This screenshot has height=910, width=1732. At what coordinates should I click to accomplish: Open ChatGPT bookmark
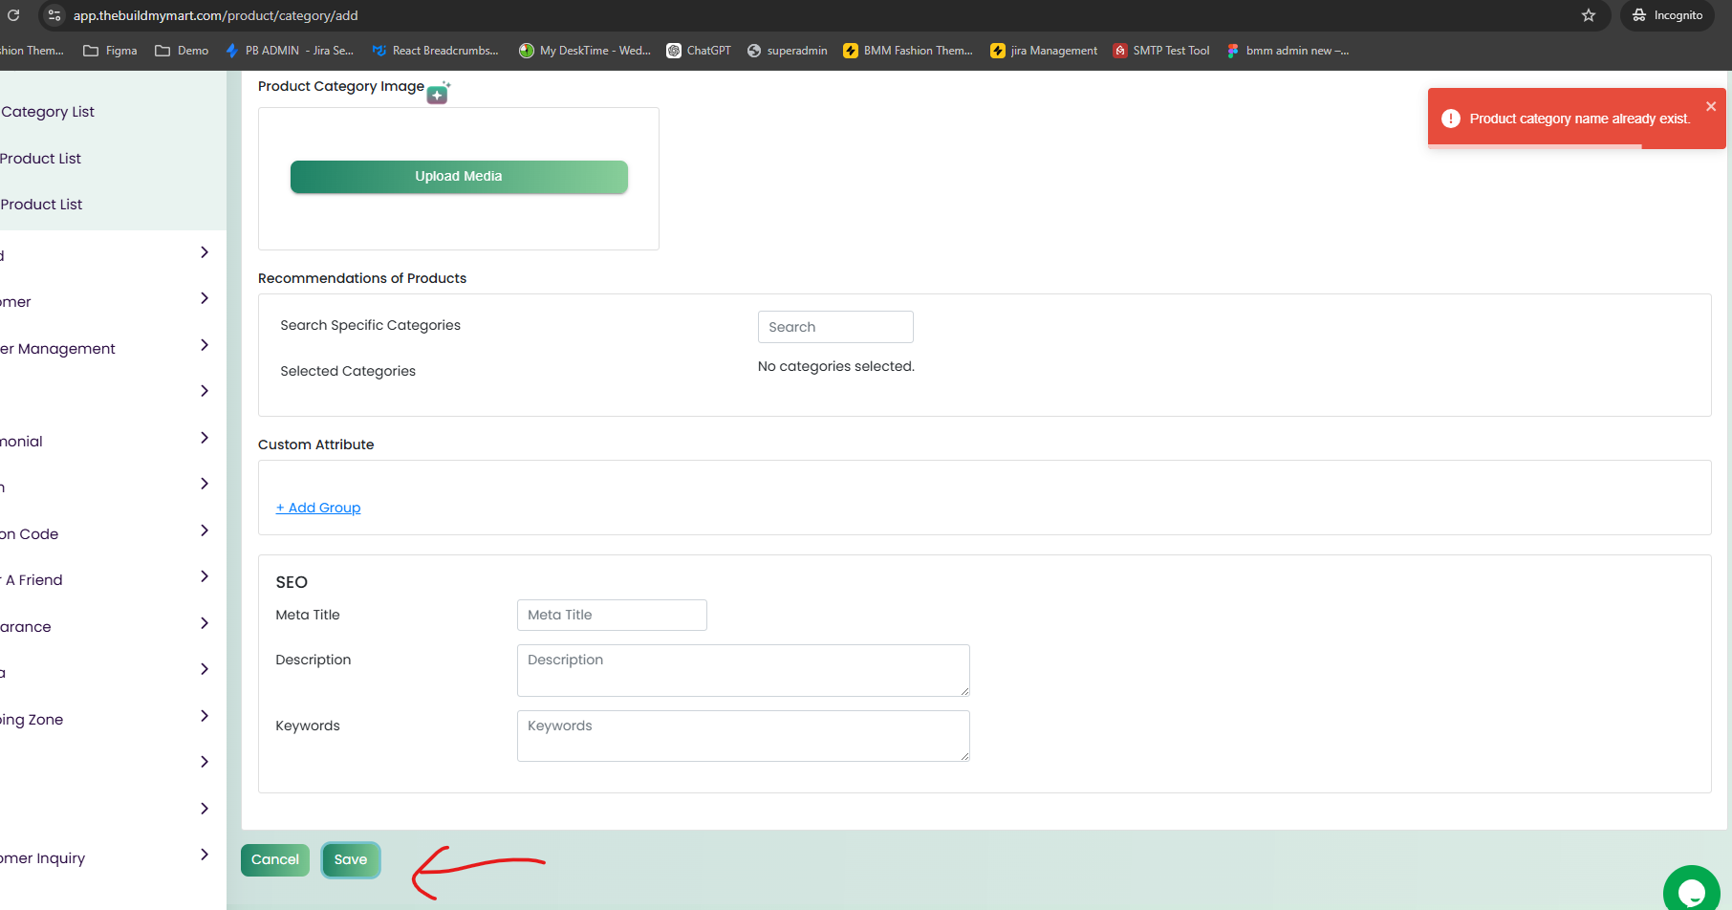click(699, 51)
